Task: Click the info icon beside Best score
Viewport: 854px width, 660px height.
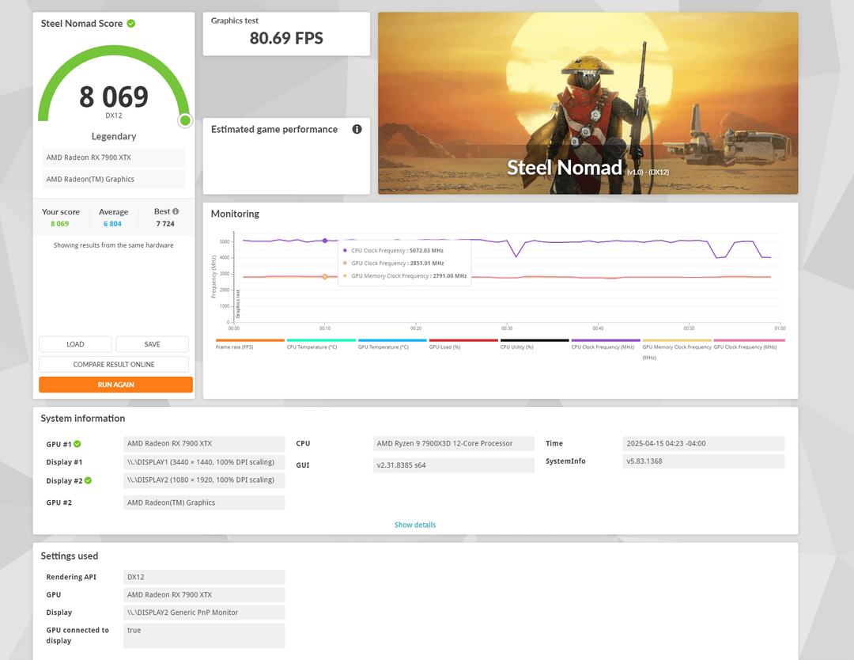Action: pos(176,211)
